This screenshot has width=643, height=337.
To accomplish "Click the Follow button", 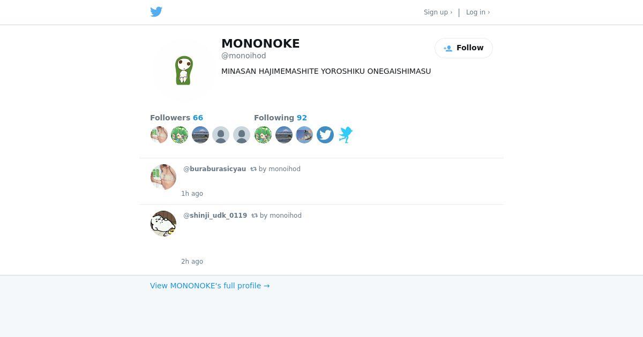I will [463, 48].
